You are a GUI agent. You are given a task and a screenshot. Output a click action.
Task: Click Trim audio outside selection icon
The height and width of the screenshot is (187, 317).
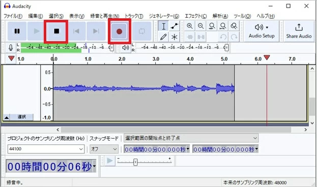[x=190, y=37]
